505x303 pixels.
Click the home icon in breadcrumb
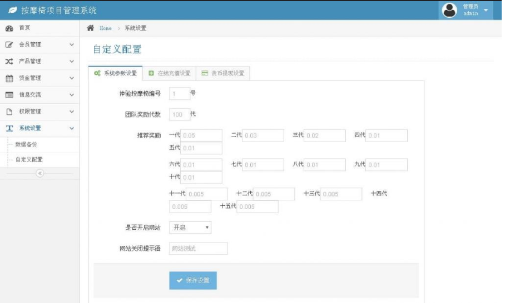(91, 28)
